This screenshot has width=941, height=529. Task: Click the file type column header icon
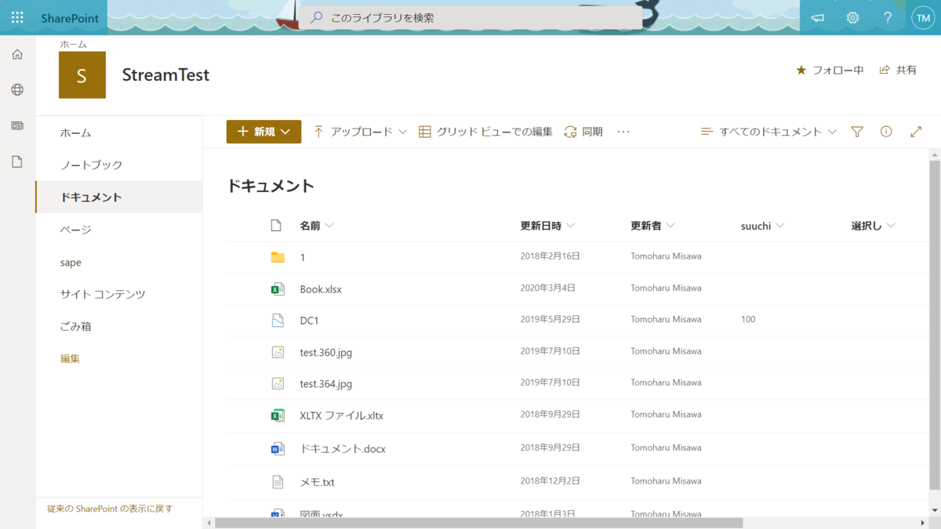tap(276, 226)
